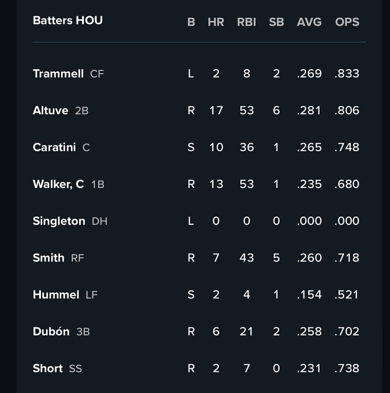
Task: Select Altuve in the batters list
Action: pos(50,111)
